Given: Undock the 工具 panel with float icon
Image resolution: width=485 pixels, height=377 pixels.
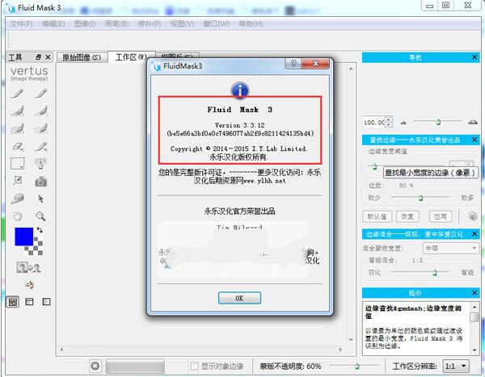Looking at the screenshot, I should click(x=38, y=57).
